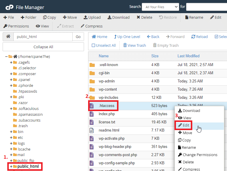Screen dimensions: 227x171
Task: Click the cgi-bin folder icon
Action: [x=92, y=73]
